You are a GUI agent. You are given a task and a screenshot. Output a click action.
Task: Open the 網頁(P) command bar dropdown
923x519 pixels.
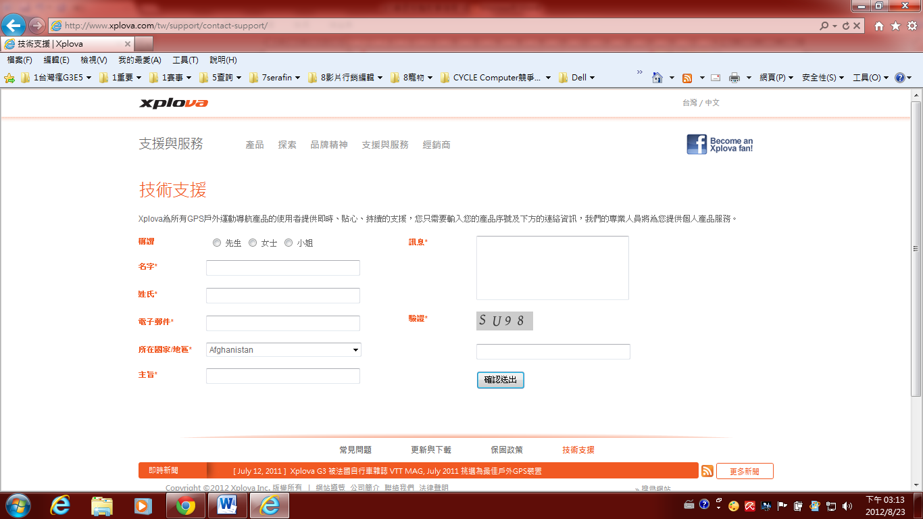(776, 78)
